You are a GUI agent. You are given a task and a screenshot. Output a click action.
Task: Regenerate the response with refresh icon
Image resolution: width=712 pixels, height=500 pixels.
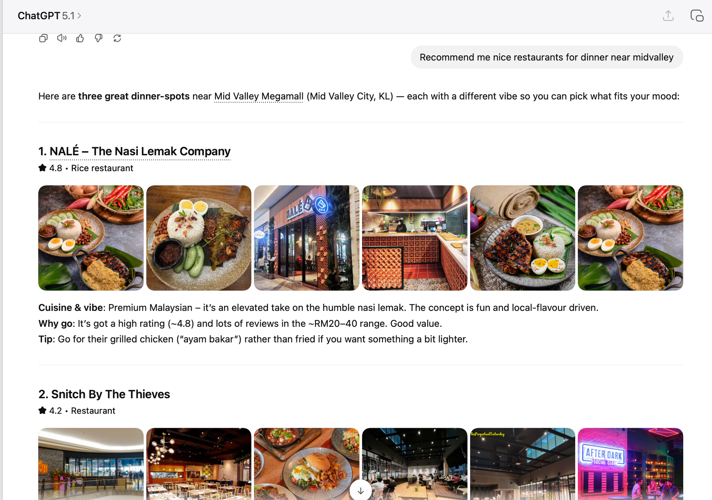[x=117, y=38]
